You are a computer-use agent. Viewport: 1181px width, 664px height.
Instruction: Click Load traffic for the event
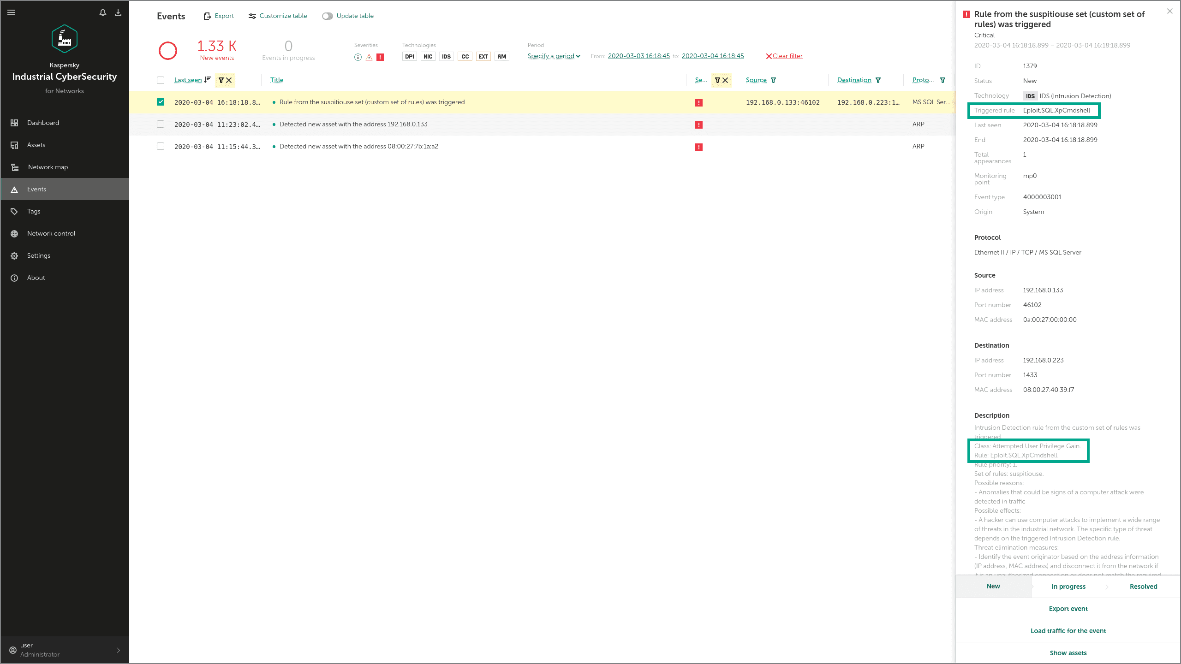[x=1068, y=631]
